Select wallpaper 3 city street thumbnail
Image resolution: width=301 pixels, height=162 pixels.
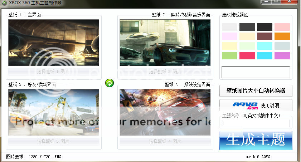point(53,112)
